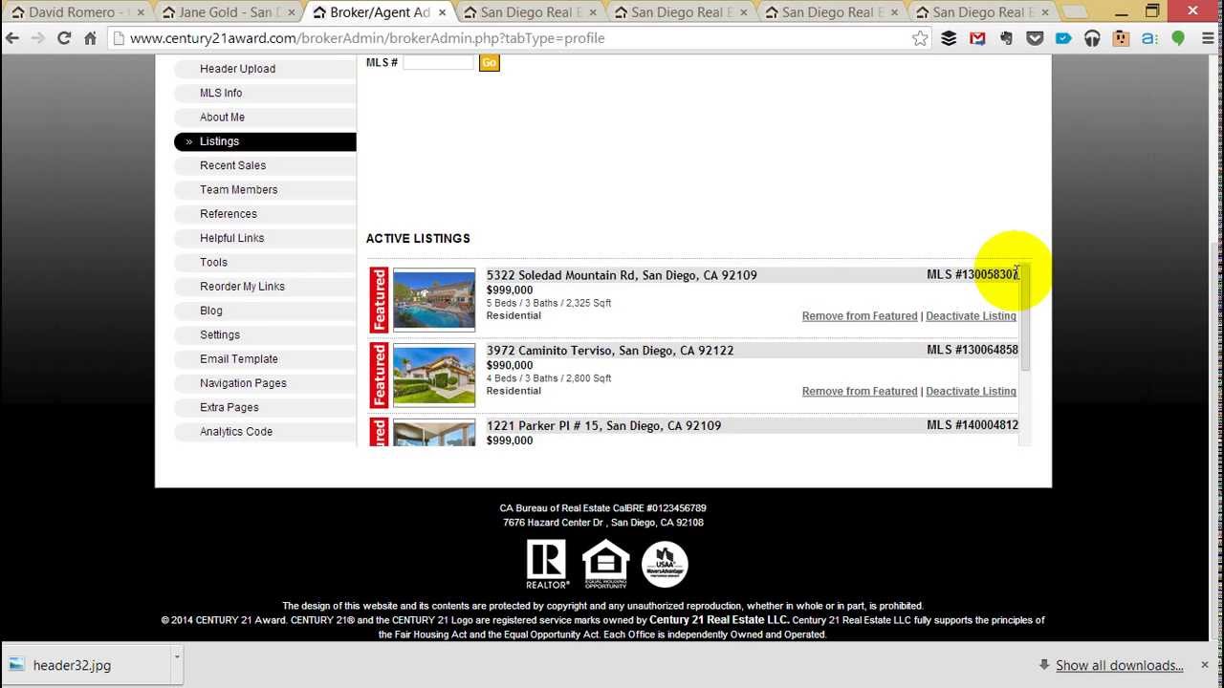Open the Chrome hamburger menu
Screen dimensions: 1224x688
pyautogui.click(x=1207, y=38)
